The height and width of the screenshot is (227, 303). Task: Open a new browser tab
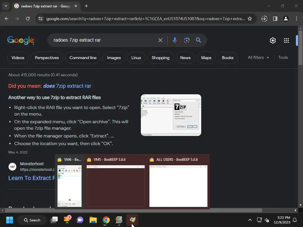(86, 6)
